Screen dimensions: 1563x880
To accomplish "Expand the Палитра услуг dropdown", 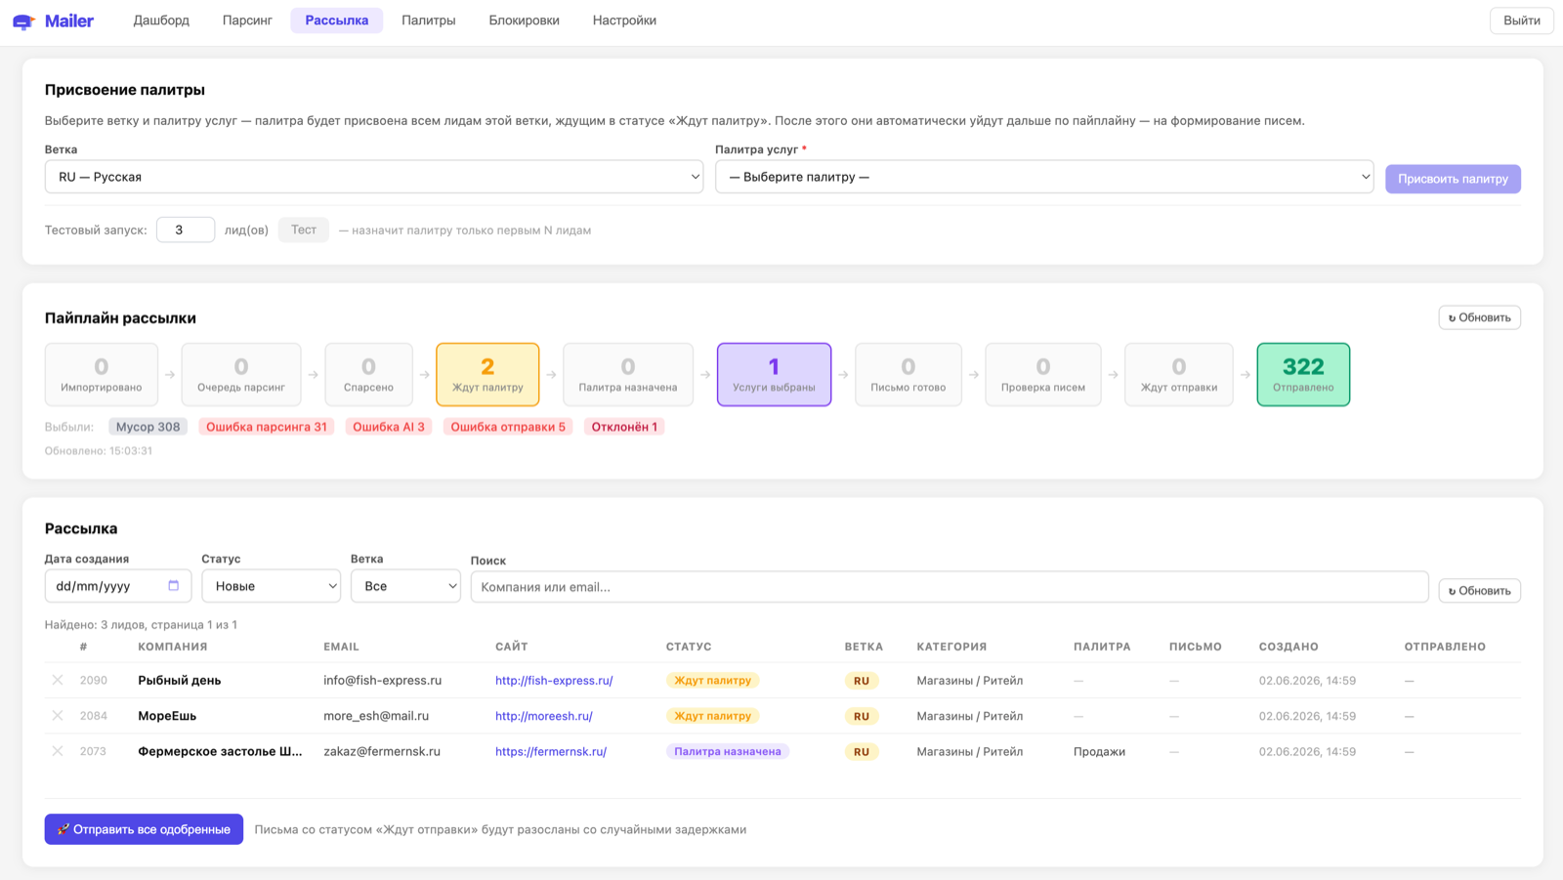I will point(1044,177).
